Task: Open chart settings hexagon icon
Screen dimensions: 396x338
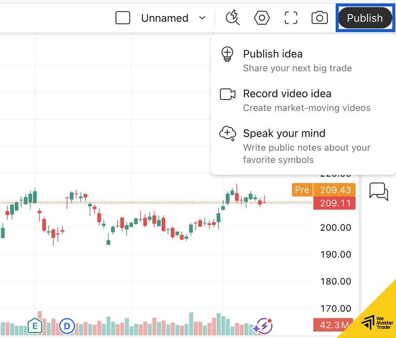Action: tap(262, 18)
